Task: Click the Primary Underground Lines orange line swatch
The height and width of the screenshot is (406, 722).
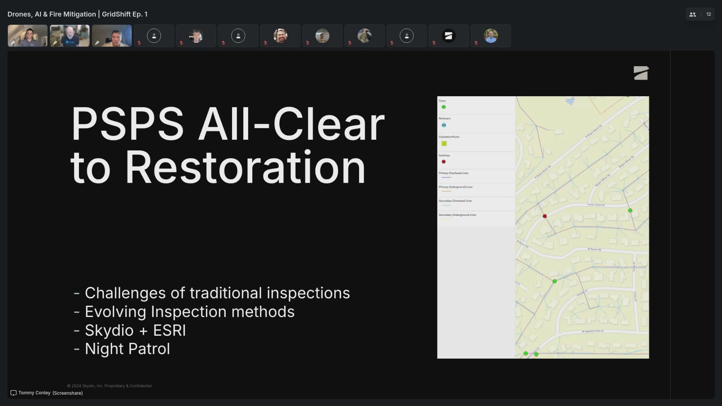Action: (x=446, y=191)
